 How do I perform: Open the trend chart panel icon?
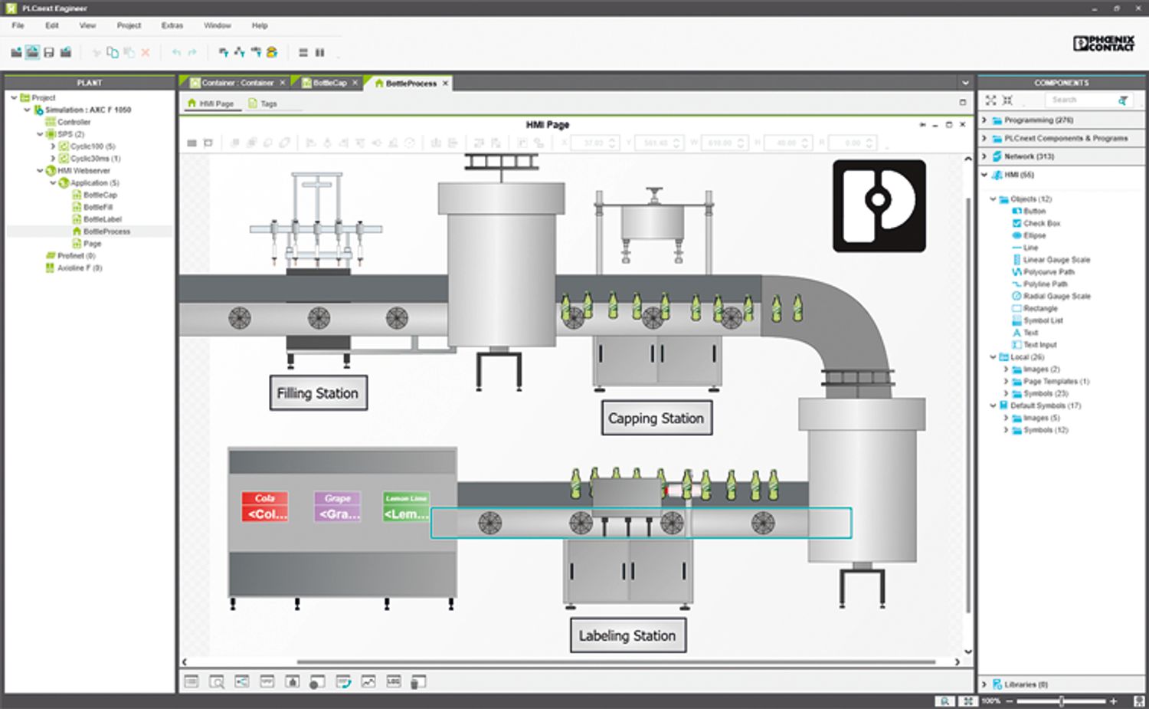pyautogui.click(x=368, y=681)
